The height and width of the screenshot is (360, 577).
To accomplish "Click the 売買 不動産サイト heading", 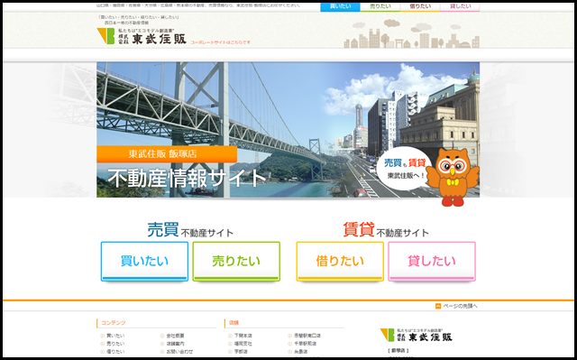I will click(x=190, y=230).
